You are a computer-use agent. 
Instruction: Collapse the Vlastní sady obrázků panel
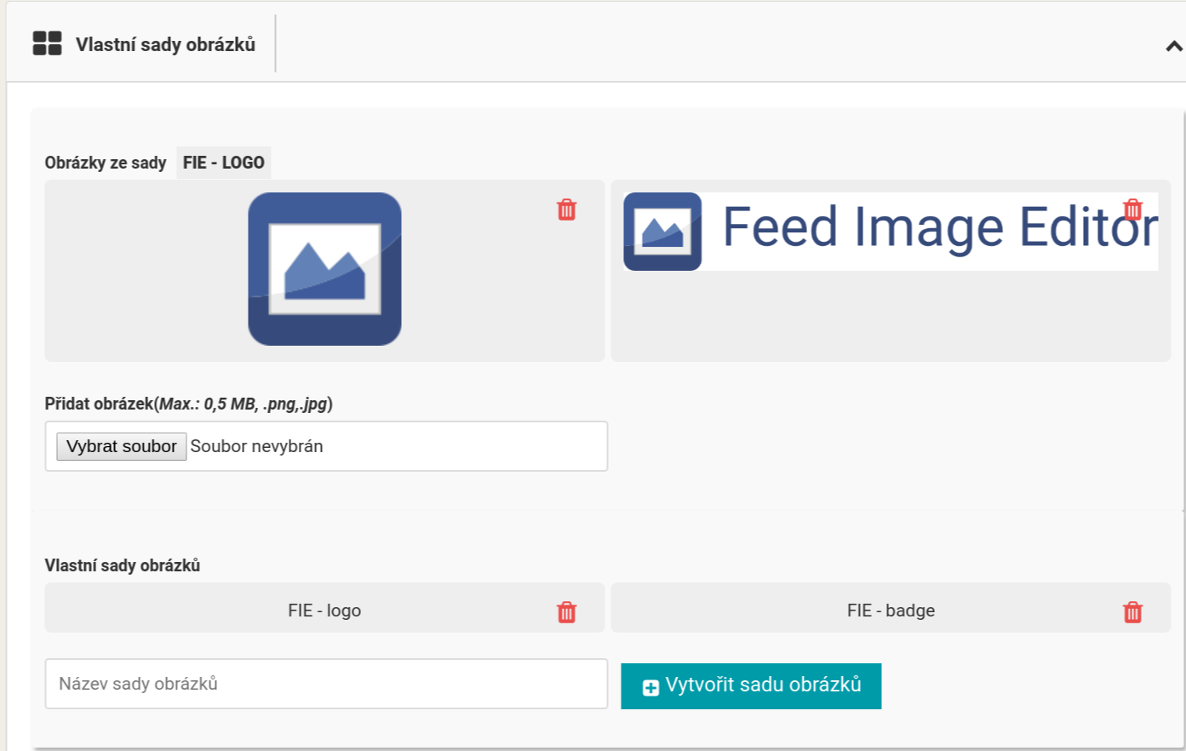pos(1174,46)
